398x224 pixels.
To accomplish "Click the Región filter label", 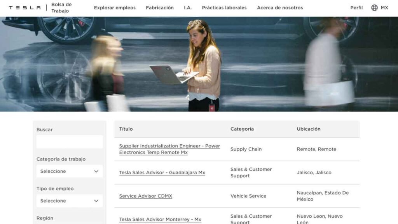I will click(45, 218).
